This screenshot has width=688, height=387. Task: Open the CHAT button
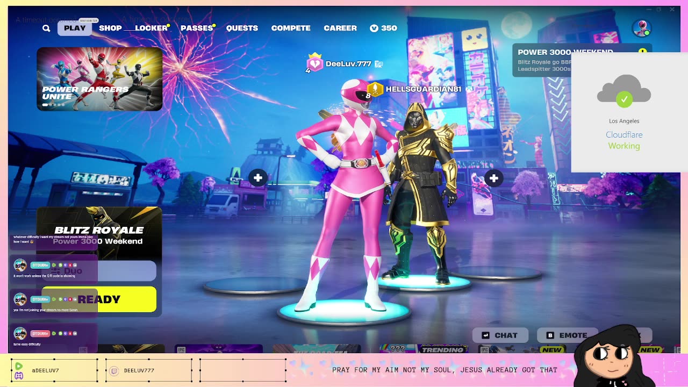pyautogui.click(x=500, y=335)
